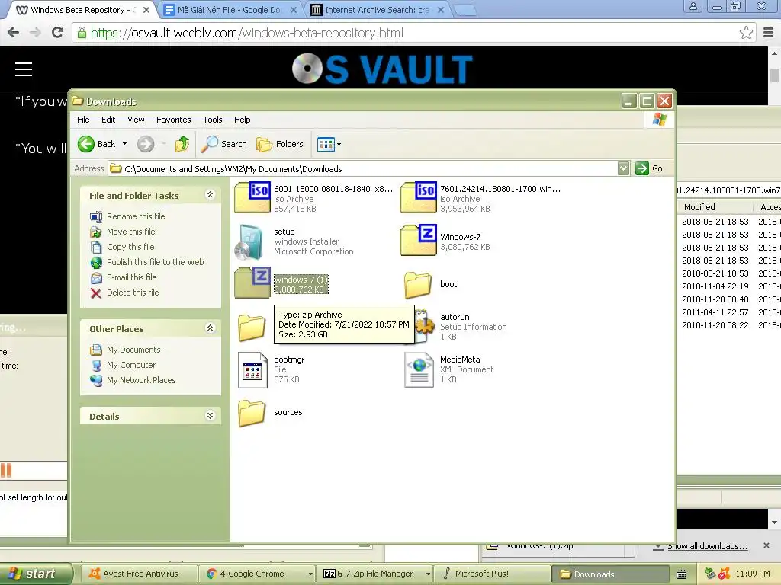This screenshot has width=781, height=585.
Task: Click the OS VAULT logo
Action: coord(382,69)
